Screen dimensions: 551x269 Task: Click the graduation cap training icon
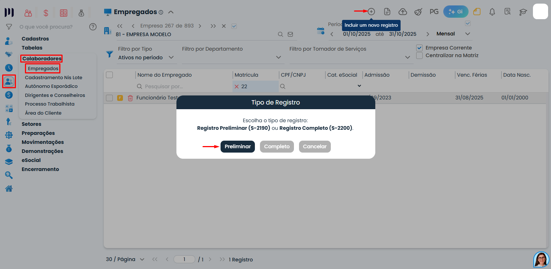523,12
